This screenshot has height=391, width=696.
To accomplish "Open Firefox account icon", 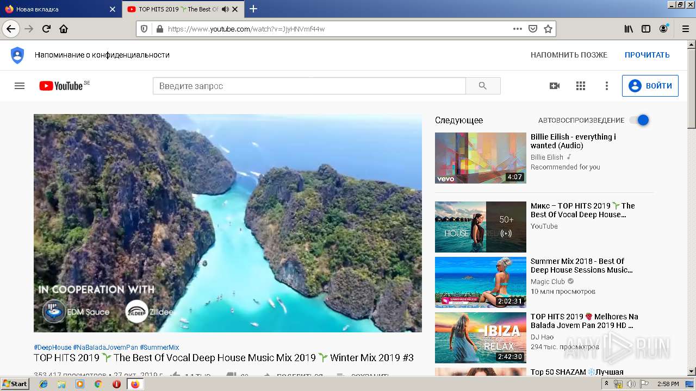I will pos(663,29).
